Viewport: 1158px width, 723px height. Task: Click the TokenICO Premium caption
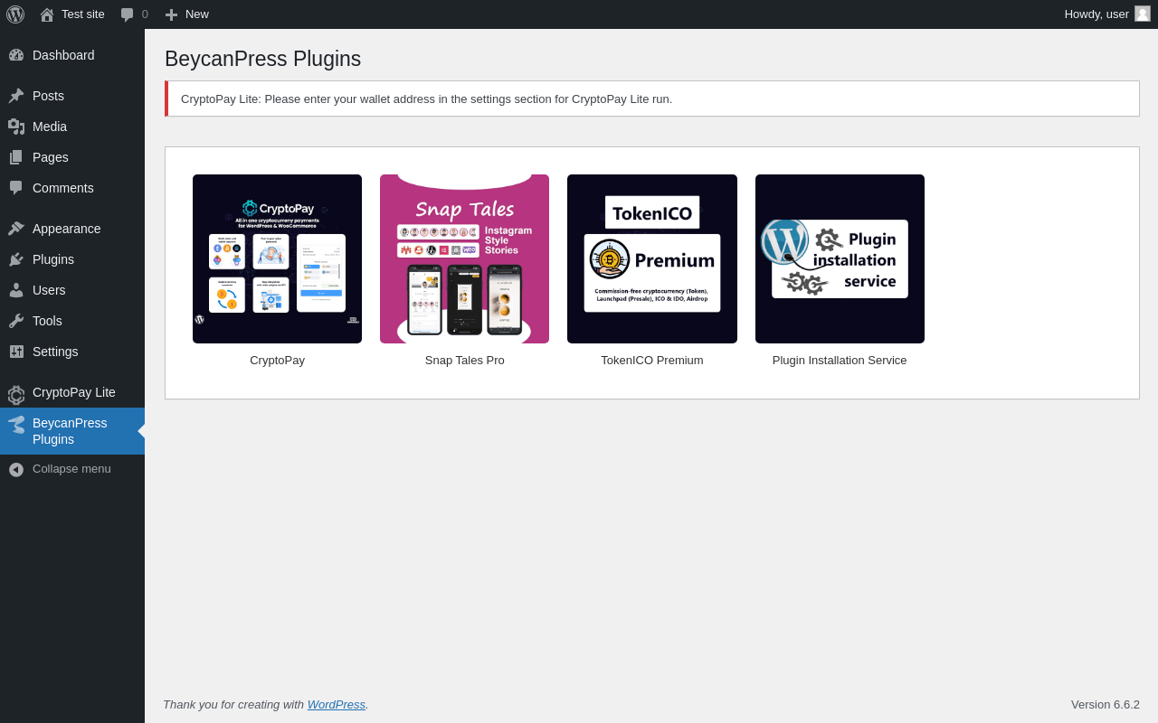(x=652, y=360)
